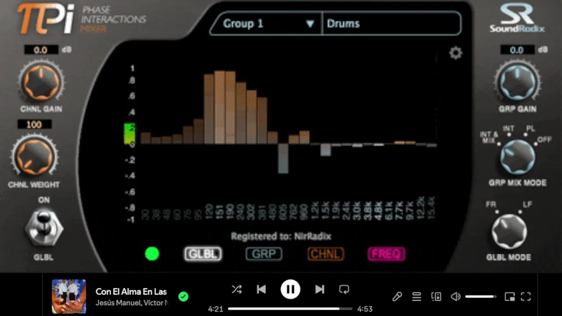Click the GRP GAIN knob
562x316 pixels.
point(517,82)
